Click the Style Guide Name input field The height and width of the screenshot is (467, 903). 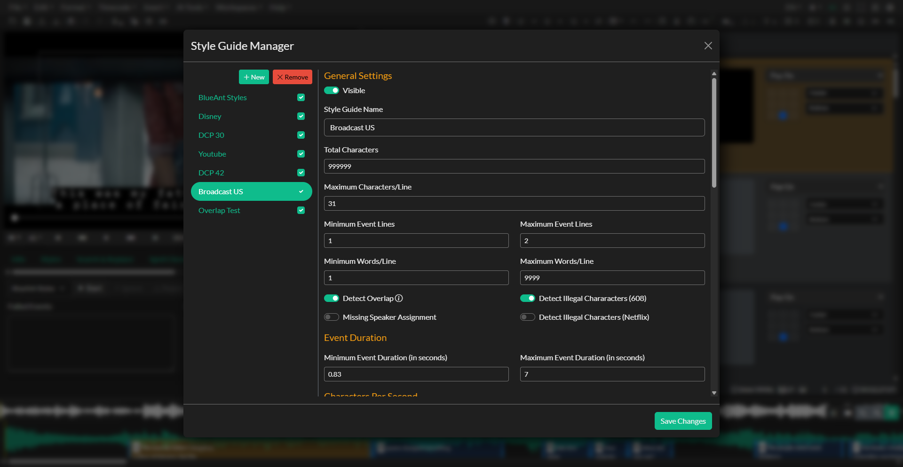tap(514, 127)
